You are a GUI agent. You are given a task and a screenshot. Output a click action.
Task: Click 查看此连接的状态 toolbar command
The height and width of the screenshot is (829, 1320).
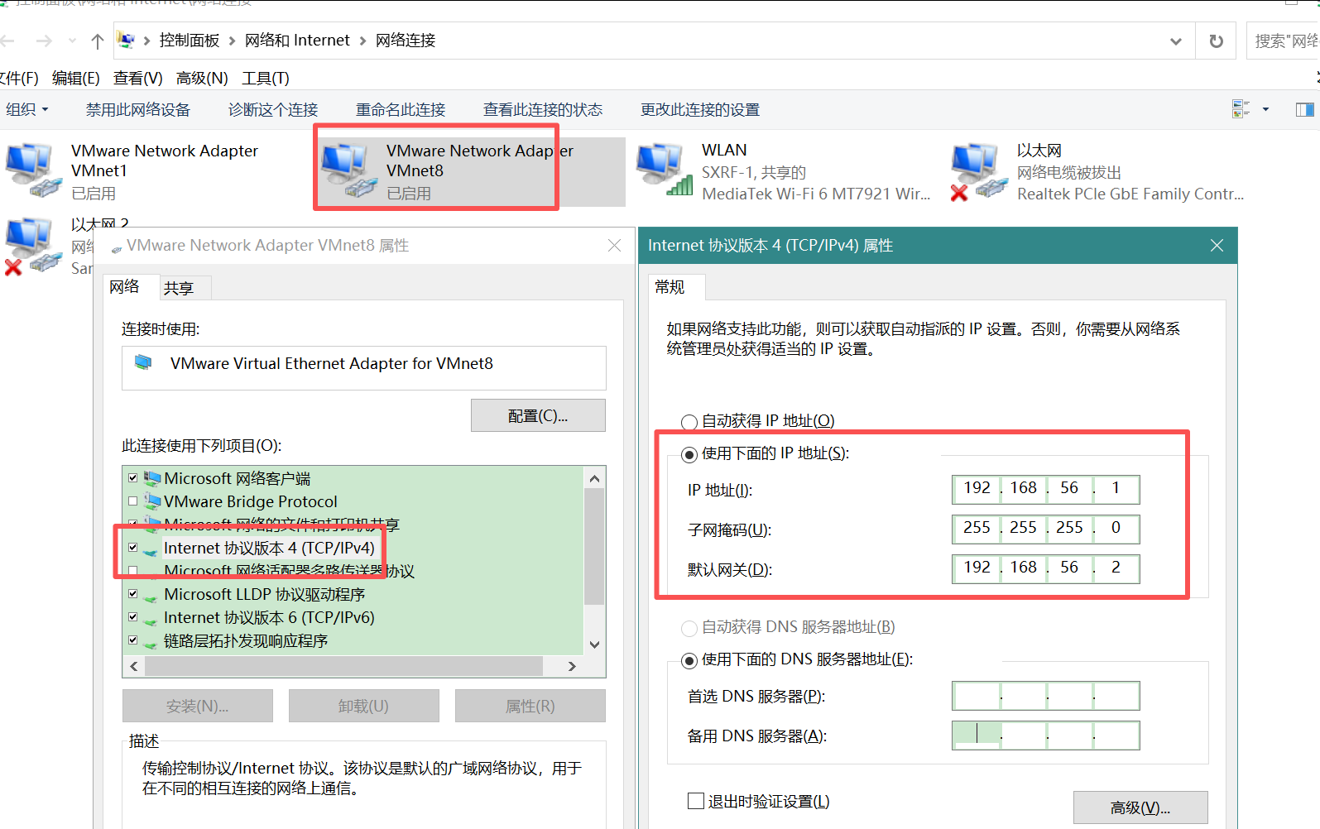(x=543, y=109)
